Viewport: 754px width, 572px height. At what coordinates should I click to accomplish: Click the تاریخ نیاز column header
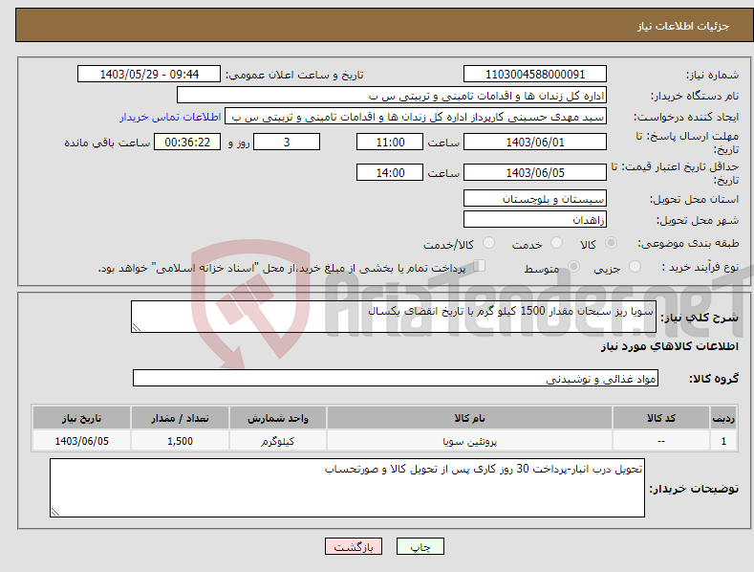[x=81, y=418]
